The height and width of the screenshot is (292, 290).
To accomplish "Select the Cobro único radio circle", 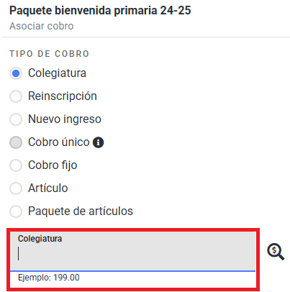I will 16,142.
